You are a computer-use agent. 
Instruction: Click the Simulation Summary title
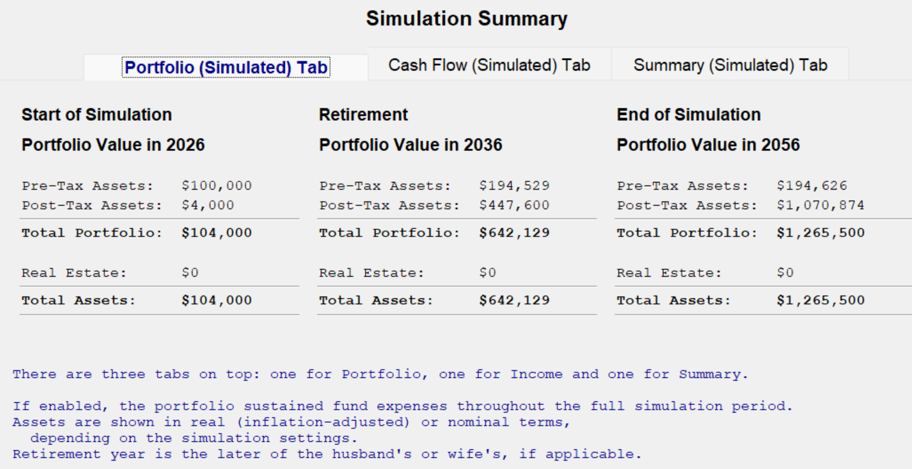tap(467, 18)
